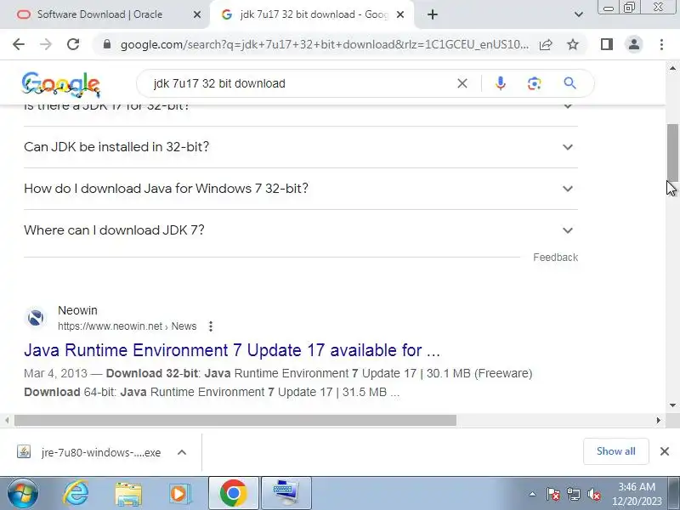Close the jdk 7u17 Google search tab
680x510 pixels.
pos(400,14)
